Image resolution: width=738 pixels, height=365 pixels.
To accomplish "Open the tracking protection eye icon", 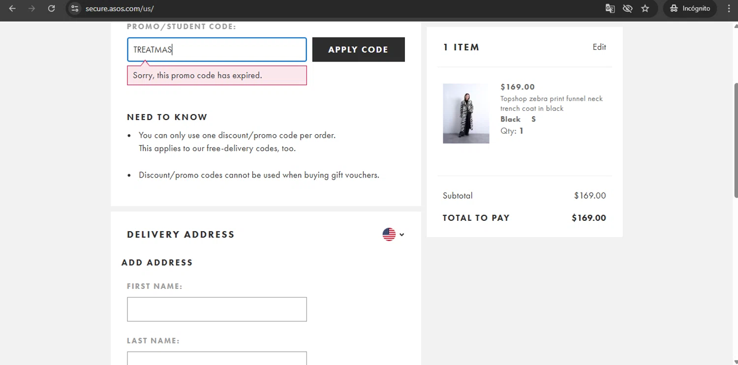I will click(x=627, y=8).
